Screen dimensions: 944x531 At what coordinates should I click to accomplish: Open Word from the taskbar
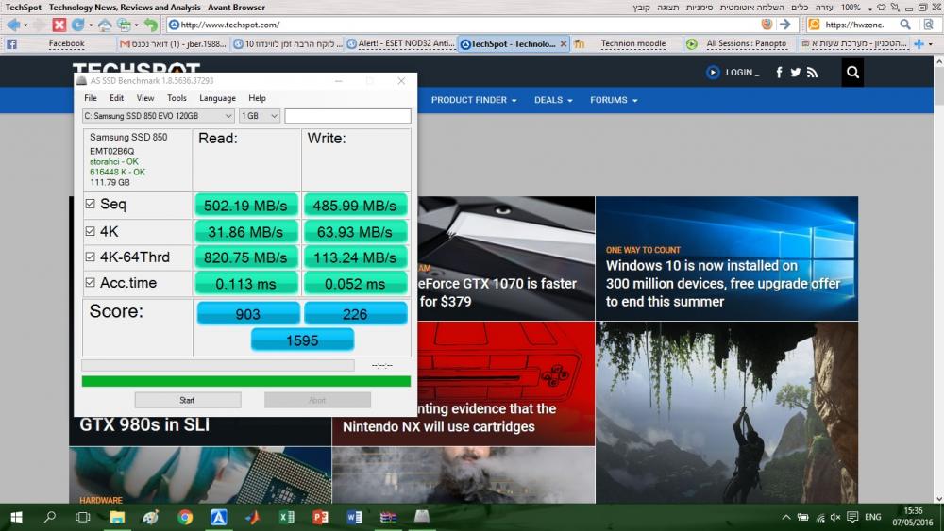pyautogui.click(x=354, y=517)
